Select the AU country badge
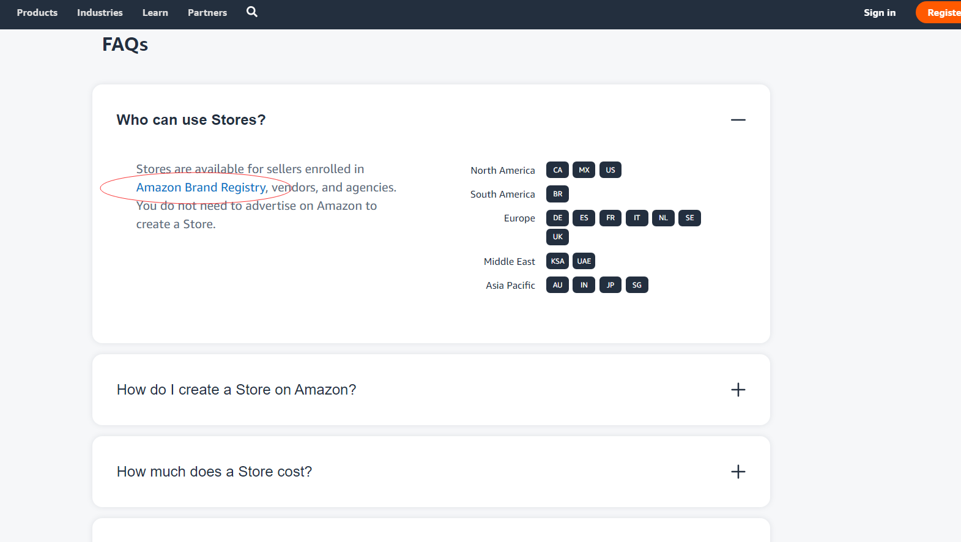Image resolution: width=961 pixels, height=542 pixels. [557, 285]
